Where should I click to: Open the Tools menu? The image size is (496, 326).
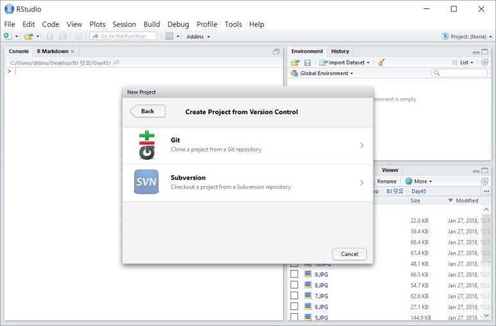pyautogui.click(x=234, y=24)
